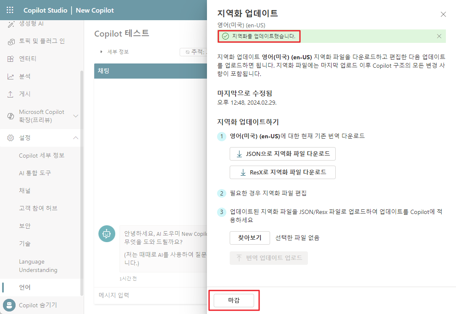Click the tracking toggle in test pane
The height and width of the screenshot is (314, 456).
[x=194, y=52]
